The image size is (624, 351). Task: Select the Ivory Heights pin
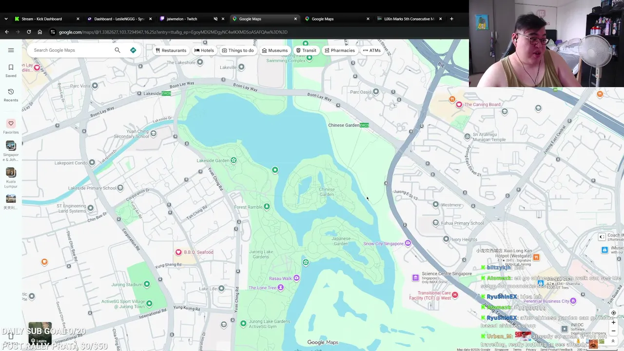click(446, 239)
